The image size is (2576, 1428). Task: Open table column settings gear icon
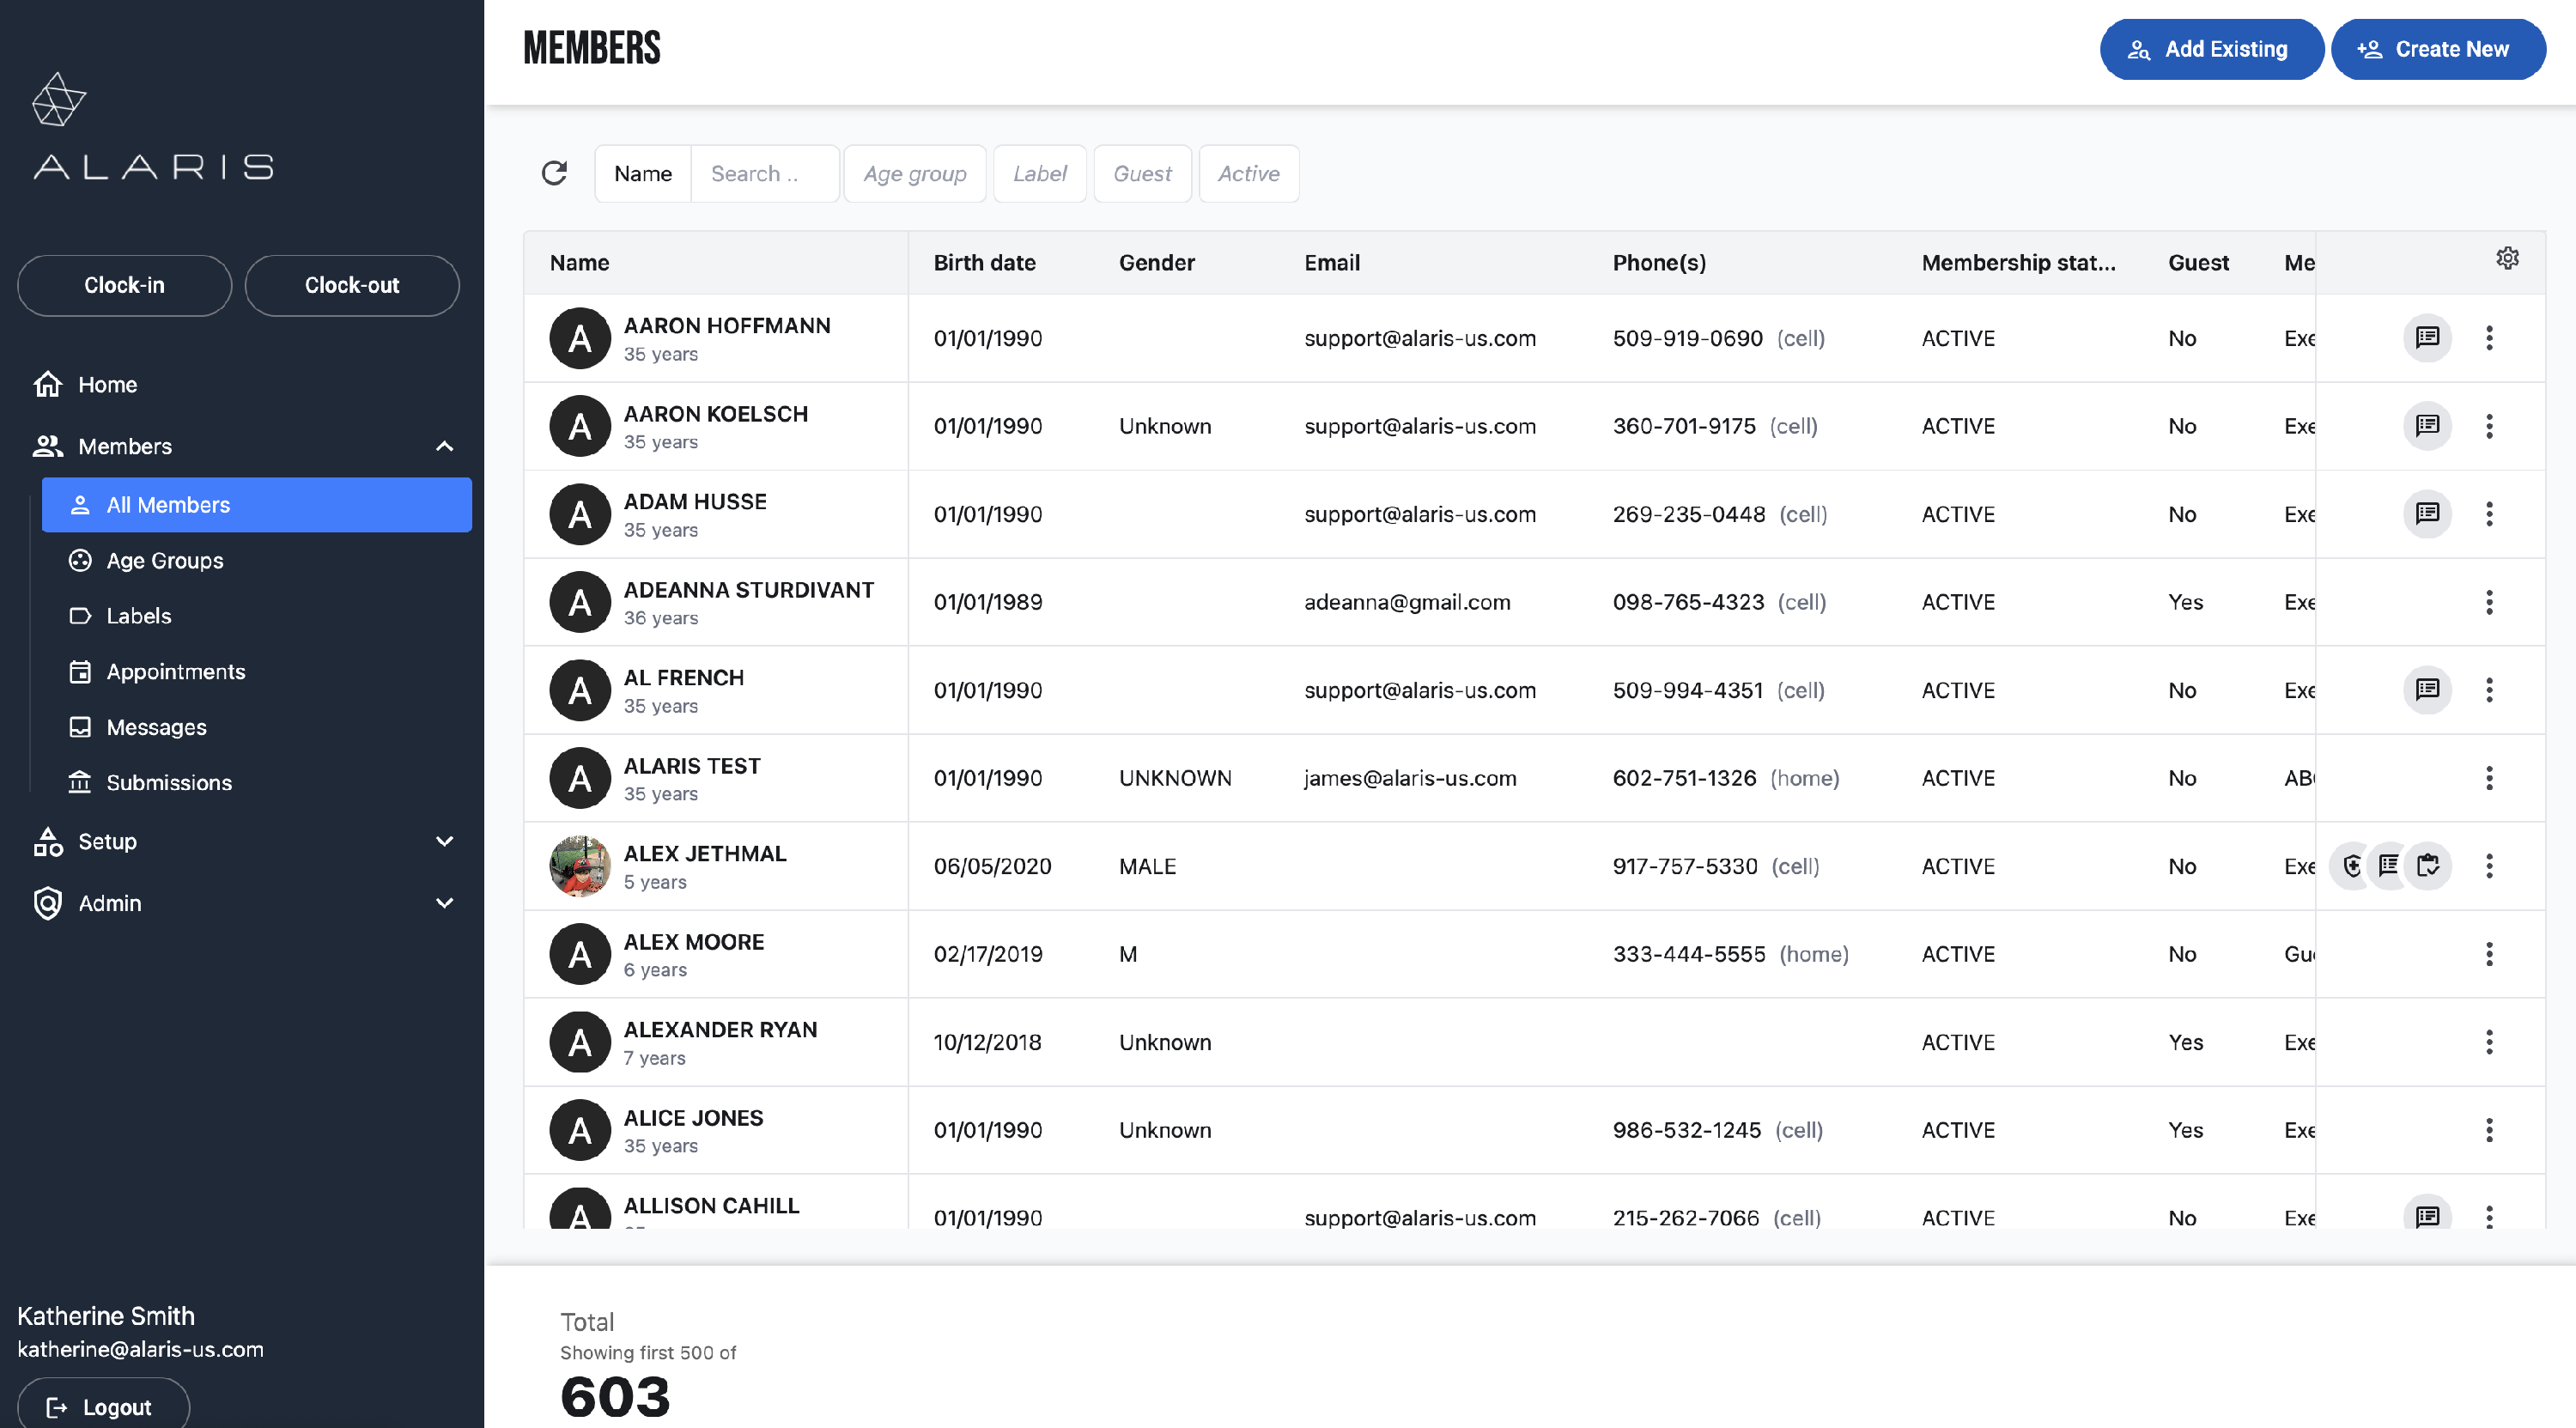(x=2507, y=258)
